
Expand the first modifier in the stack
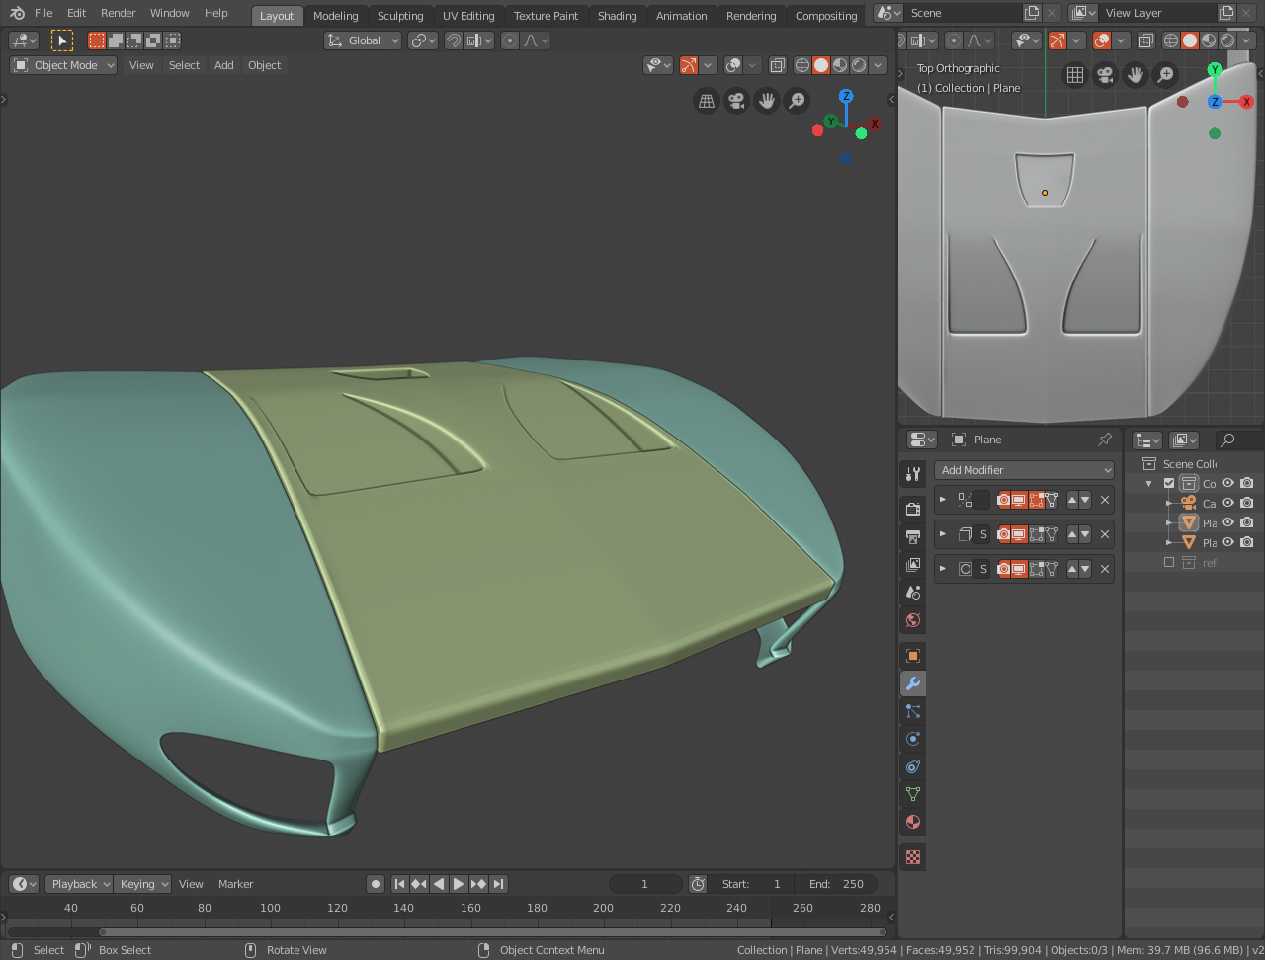[x=943, y=500]
